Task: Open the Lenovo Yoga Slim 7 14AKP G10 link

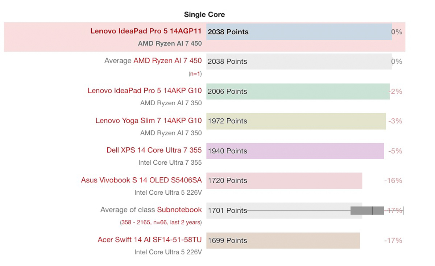Action: coord(149,121)
